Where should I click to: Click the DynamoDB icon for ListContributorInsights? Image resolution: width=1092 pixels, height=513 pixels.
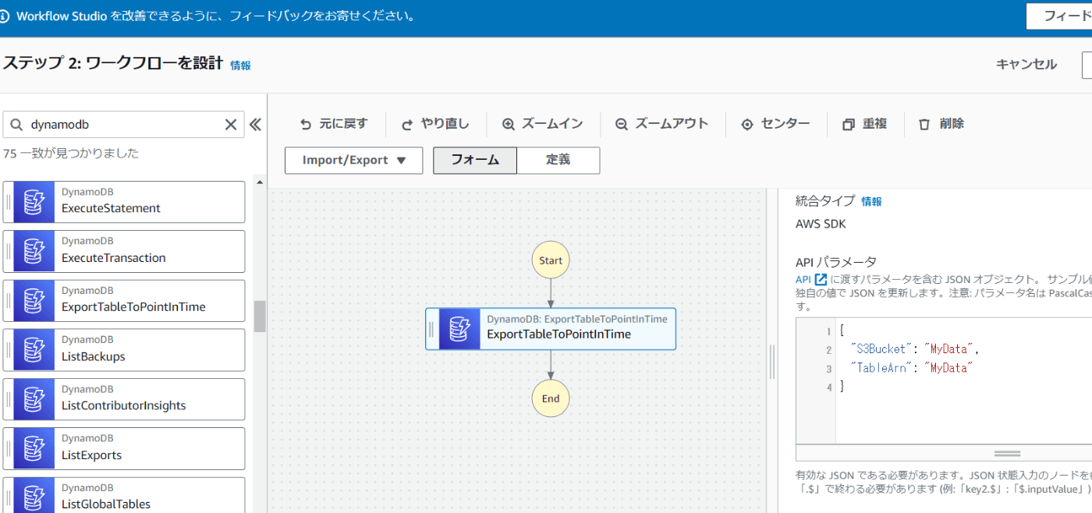(34, 398)
